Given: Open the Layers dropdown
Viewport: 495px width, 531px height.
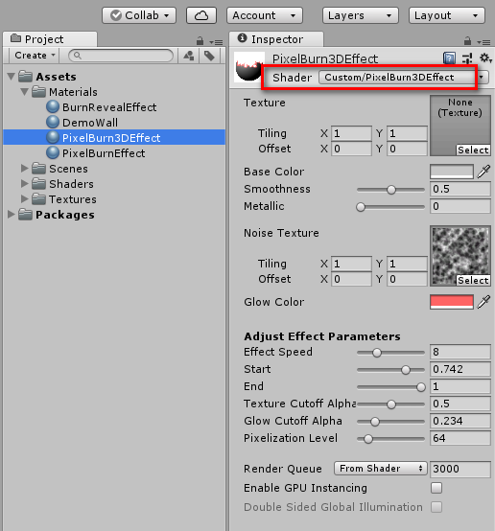Looking at the screenshot, I should click(360, 15).
